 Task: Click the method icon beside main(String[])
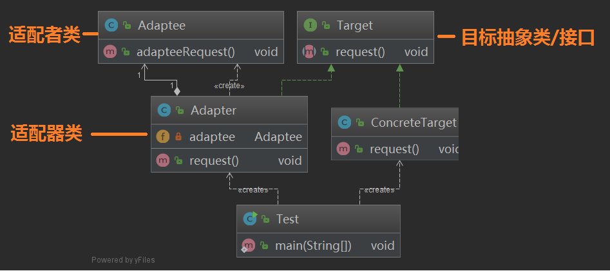249,245
